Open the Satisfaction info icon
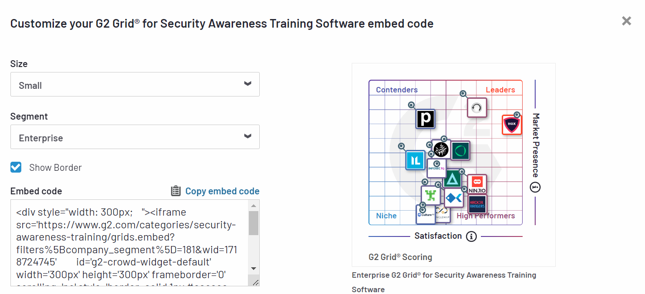 pos(471,236)
